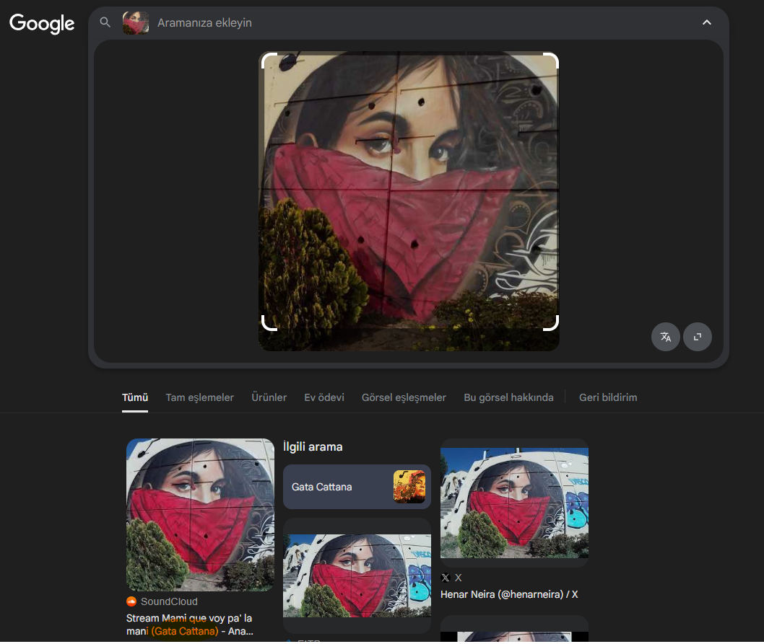Open the Ürünler tab

coord(269,397)
